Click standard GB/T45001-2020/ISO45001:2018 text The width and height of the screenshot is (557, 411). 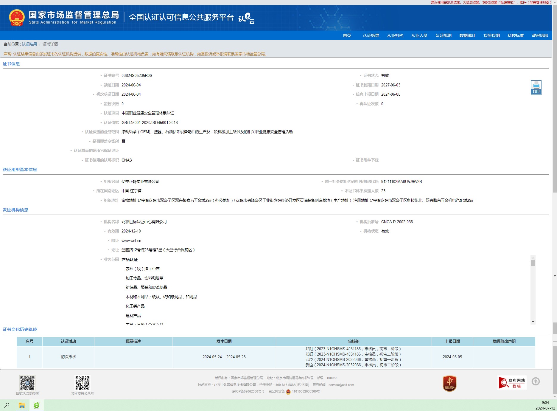(150, 123)
